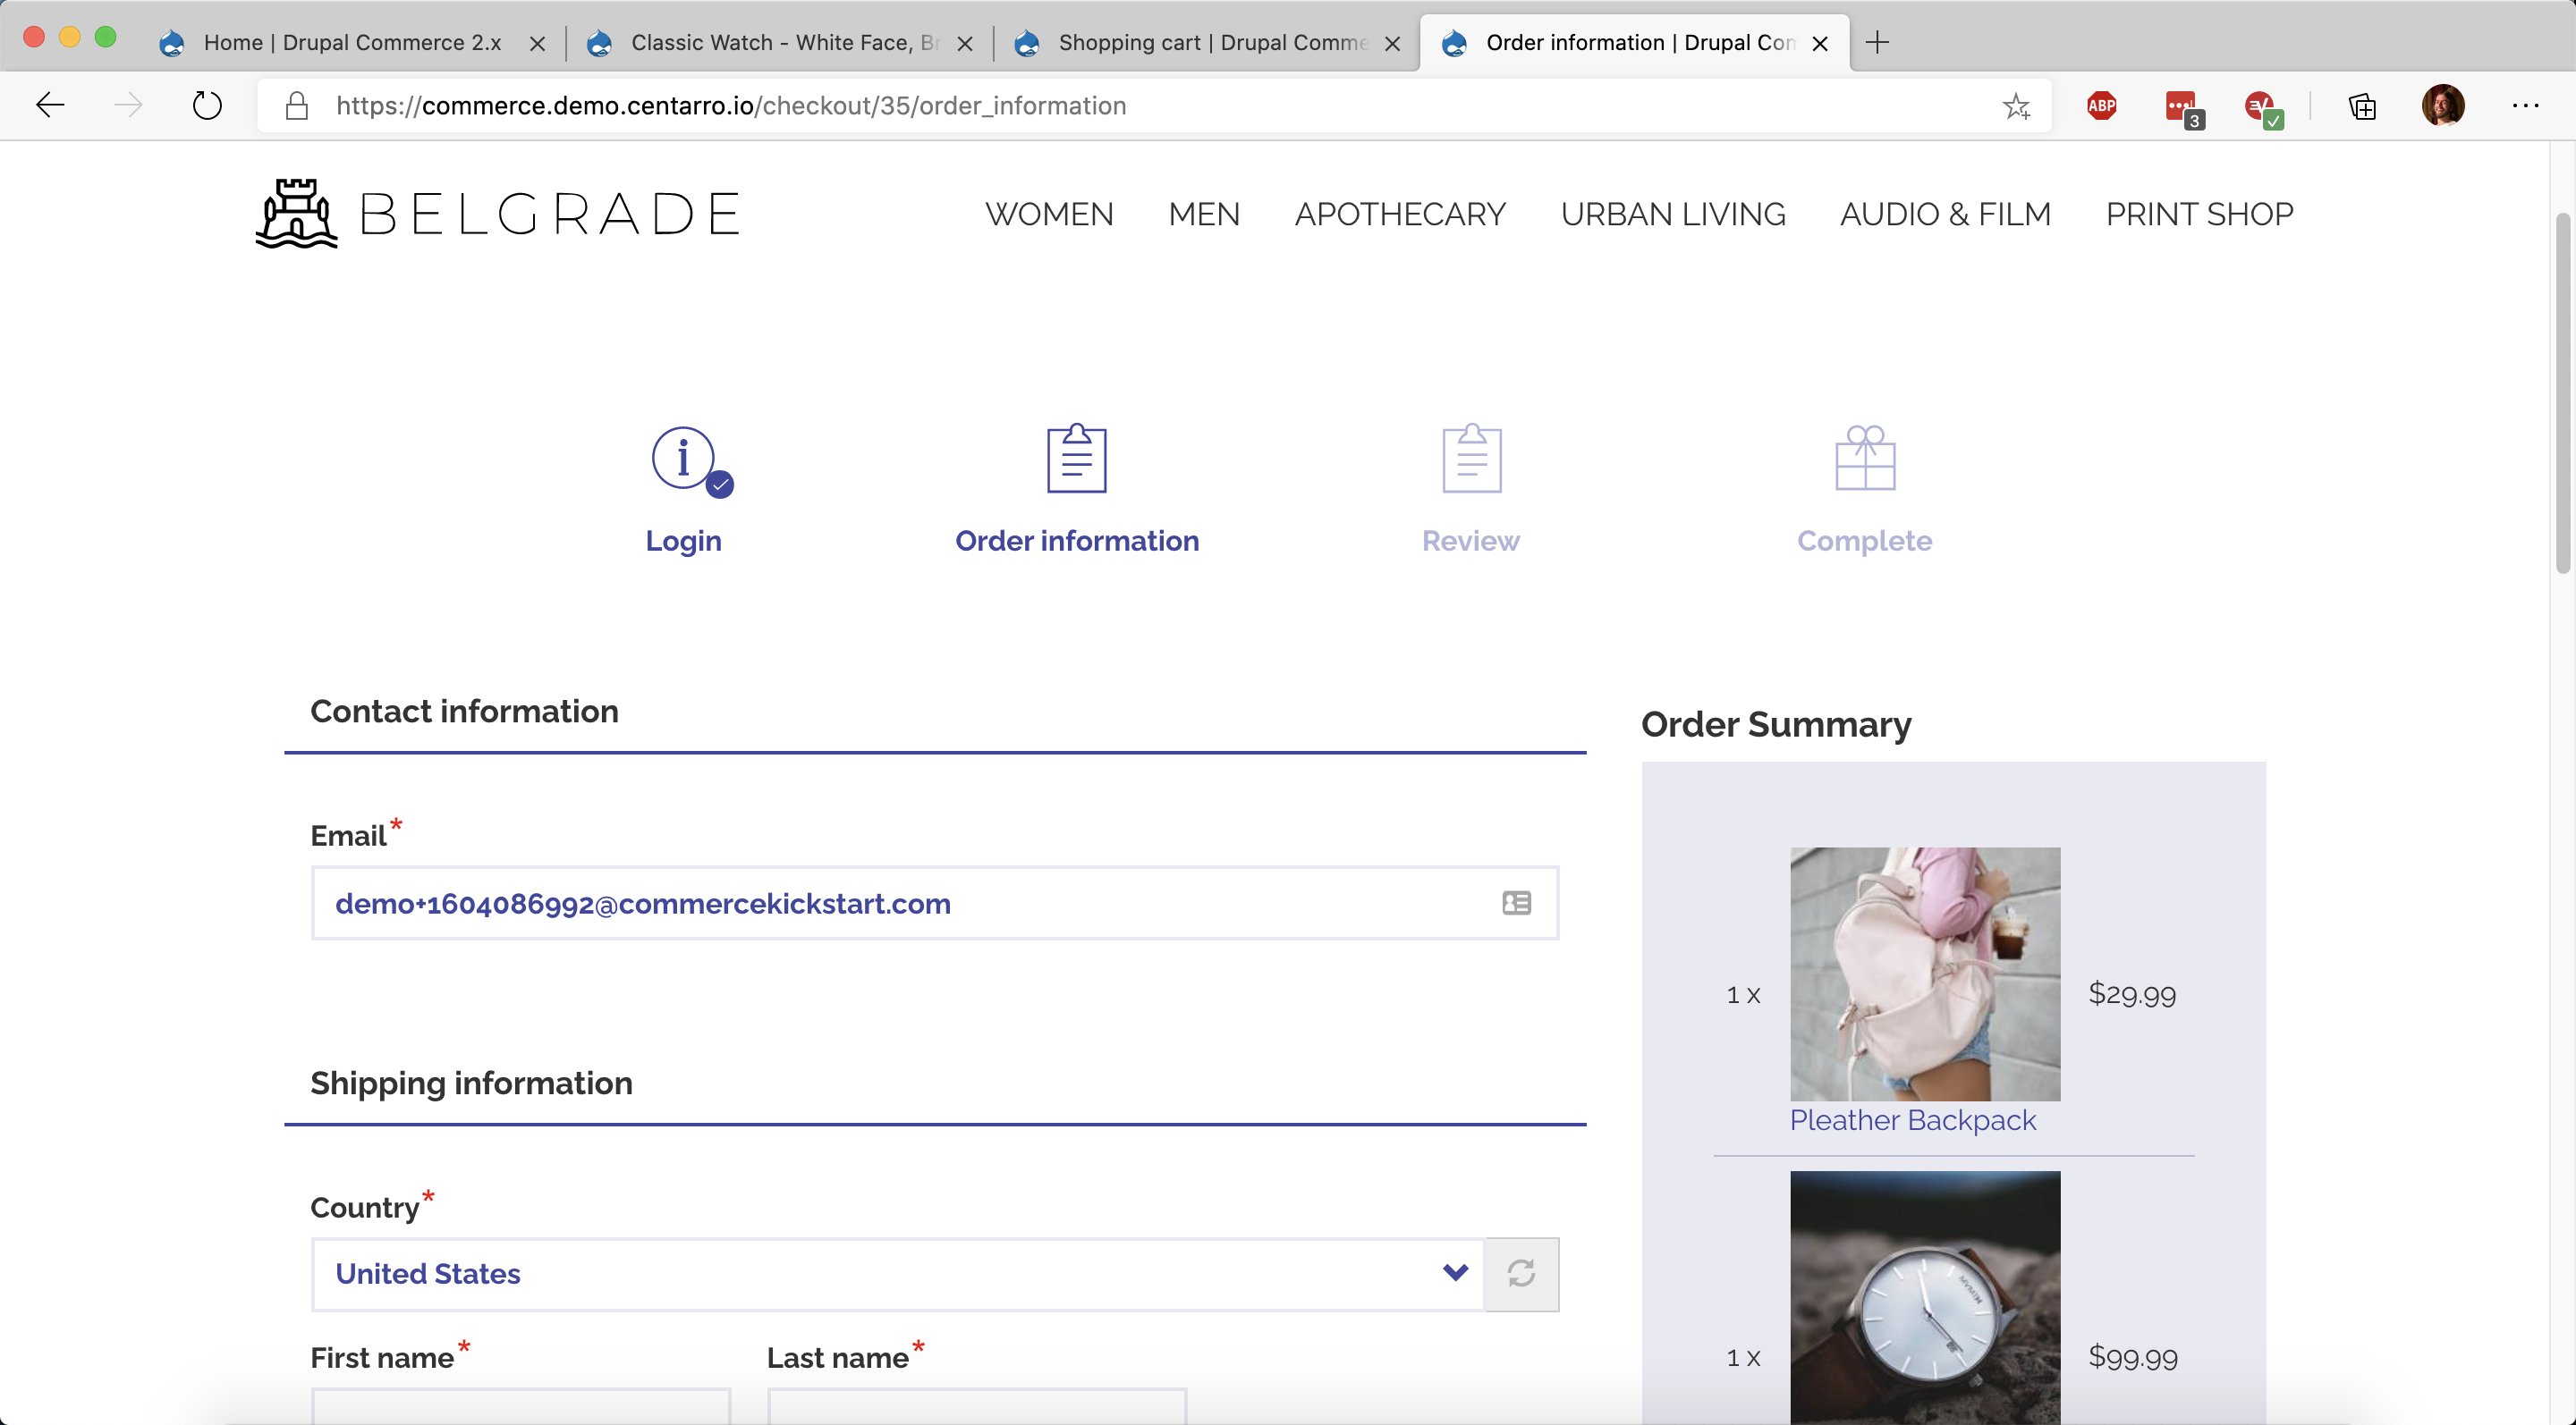
Task: Click the browser profile avatar icon
Action: pyautogui.click(x=2444, y=105)
